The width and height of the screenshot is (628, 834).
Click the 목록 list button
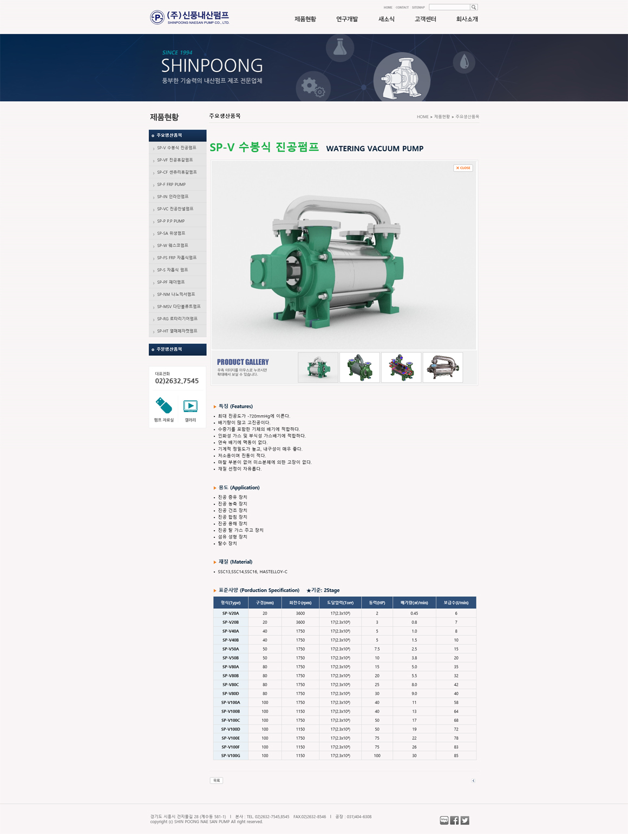pos(216,780)
